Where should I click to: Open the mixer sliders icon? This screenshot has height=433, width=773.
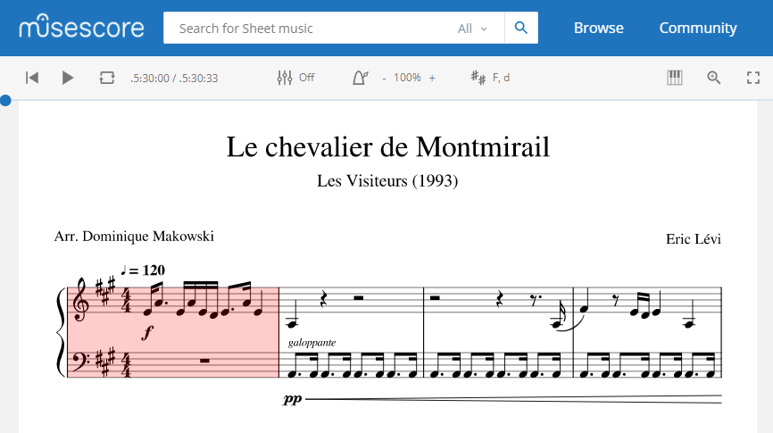(285, 78)
